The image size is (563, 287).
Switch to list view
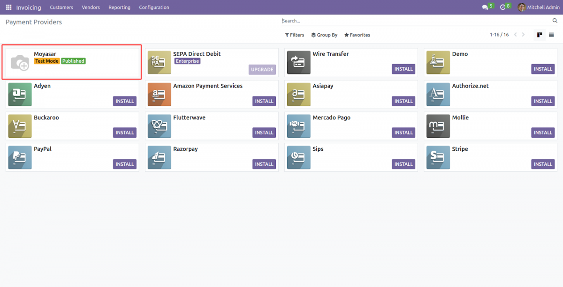click(x=551, y=35)
